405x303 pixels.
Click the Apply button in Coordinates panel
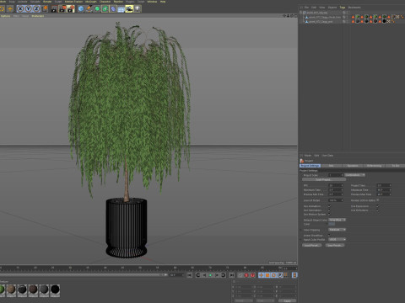click(x=287, y=300)
